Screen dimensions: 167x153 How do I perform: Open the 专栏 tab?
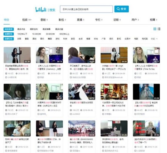point(99,20)
